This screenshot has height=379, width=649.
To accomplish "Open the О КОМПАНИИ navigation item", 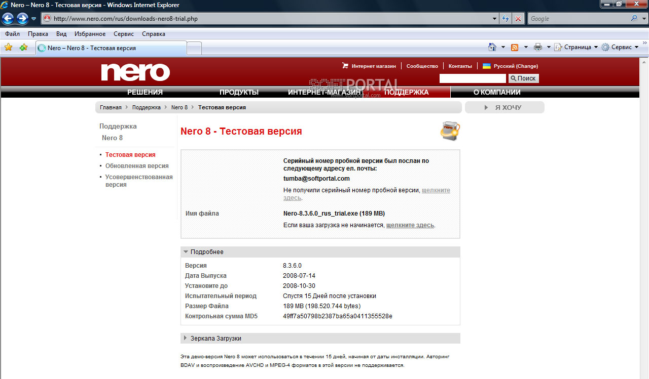I will pyautogui.click(x=497, y=92).
